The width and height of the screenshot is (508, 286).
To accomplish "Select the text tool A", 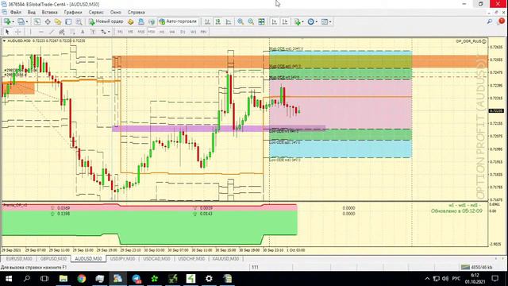I will coord(83,32).
